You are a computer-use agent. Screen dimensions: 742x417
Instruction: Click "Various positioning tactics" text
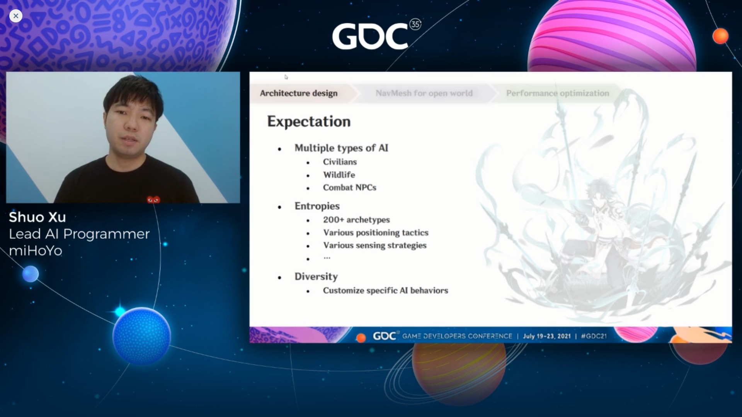pos(376,232)
